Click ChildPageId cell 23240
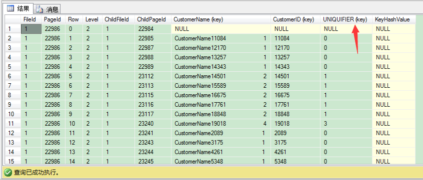The height and width of the screenshot is (180, 423). coord(153,124)
